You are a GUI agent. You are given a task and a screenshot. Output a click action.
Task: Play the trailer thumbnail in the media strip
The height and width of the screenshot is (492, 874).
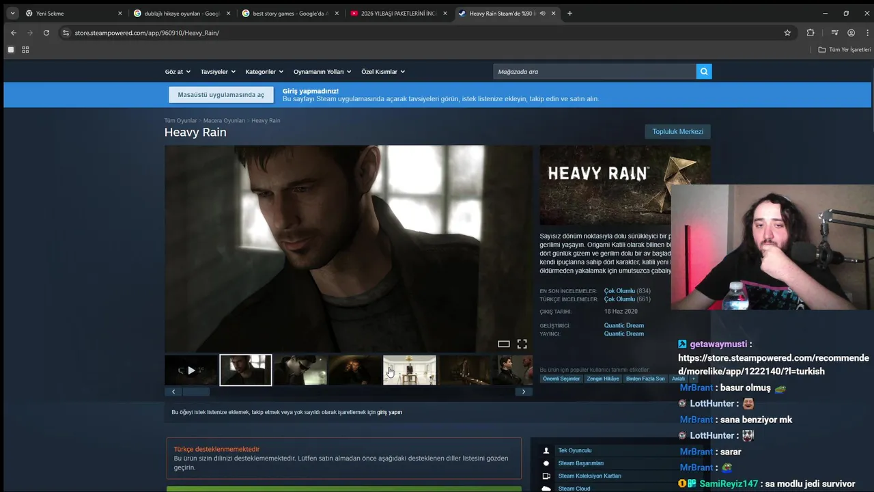[x=191, y=370]
